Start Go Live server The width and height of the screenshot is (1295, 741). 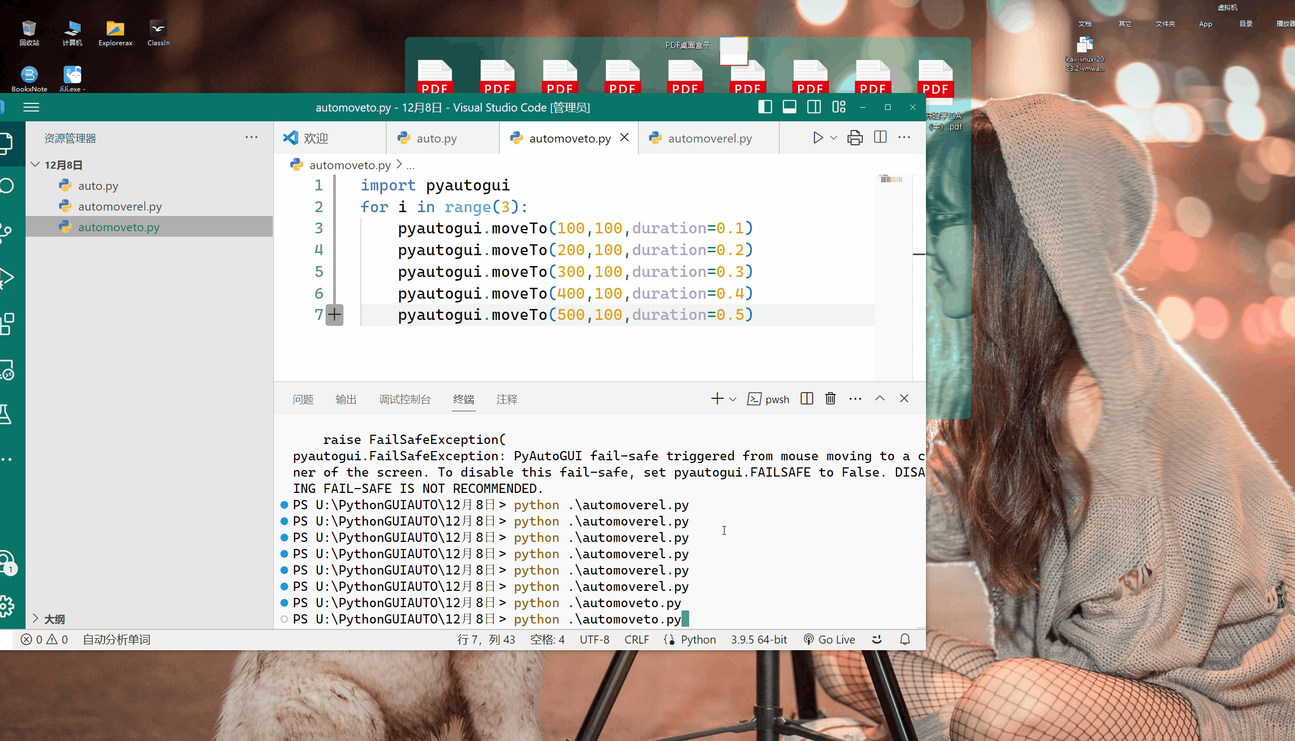click(x=830, y=639)
